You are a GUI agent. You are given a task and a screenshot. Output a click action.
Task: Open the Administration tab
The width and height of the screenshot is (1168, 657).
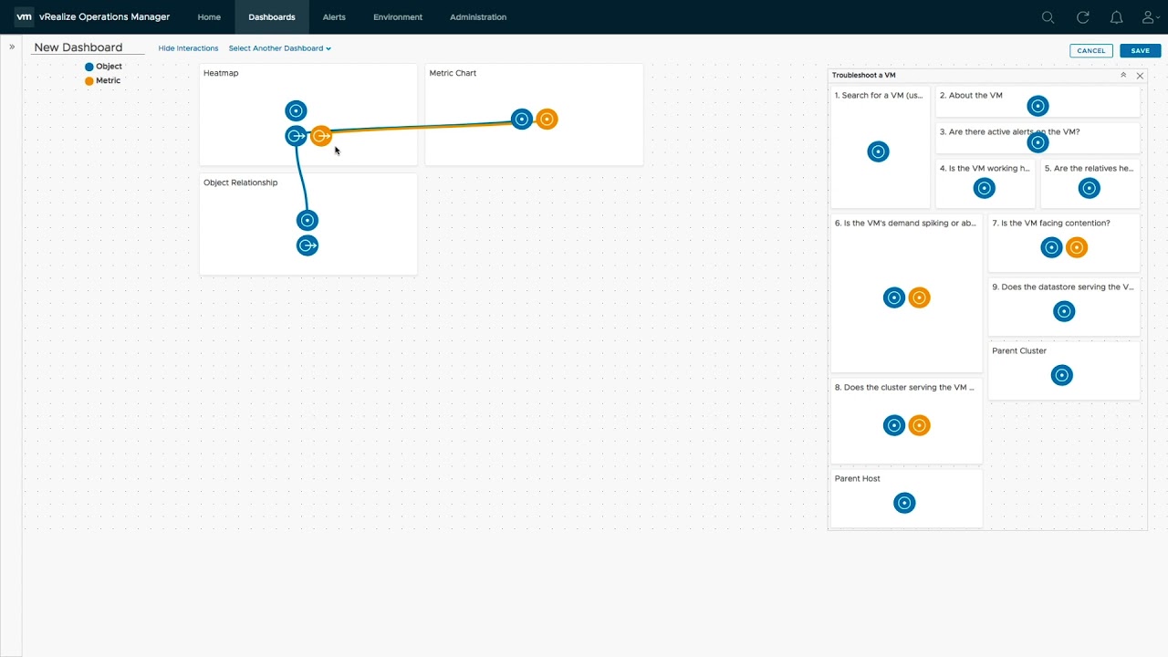coord(477,17)
